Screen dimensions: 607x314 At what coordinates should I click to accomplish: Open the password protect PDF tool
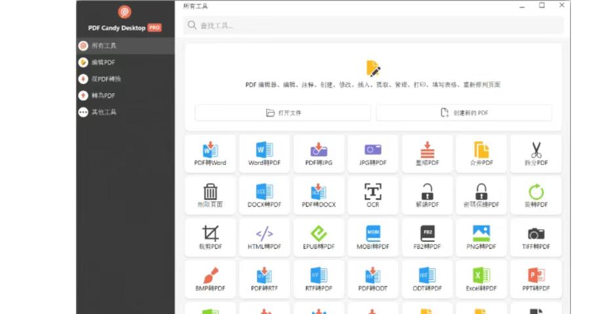(x=482, y=195)
